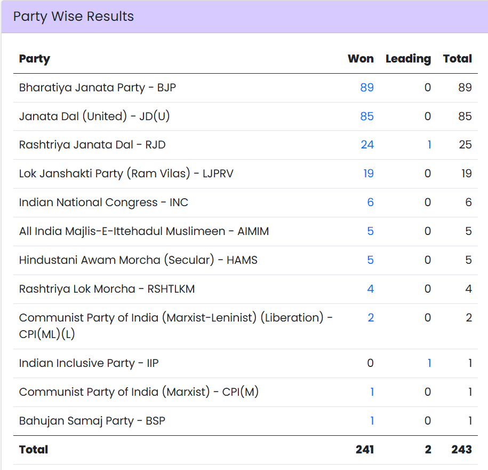Click the Total column header

[458, 59]
